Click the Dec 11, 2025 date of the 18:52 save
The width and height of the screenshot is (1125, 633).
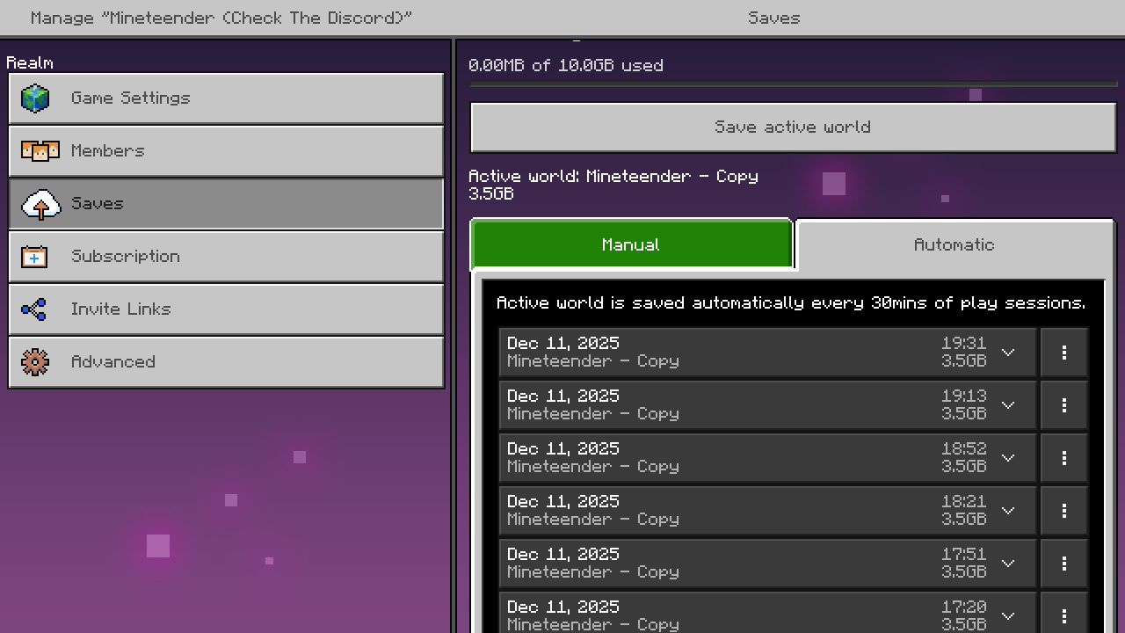pyautogui.click(x=563, y=448)
